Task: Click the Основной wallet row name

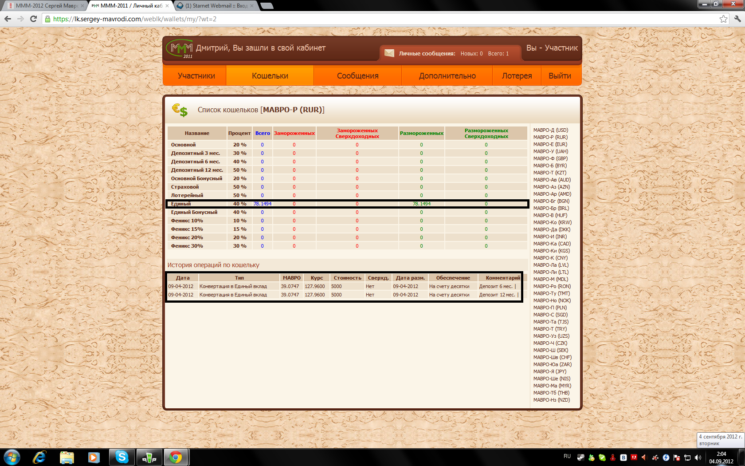Action: pos(183,145)
